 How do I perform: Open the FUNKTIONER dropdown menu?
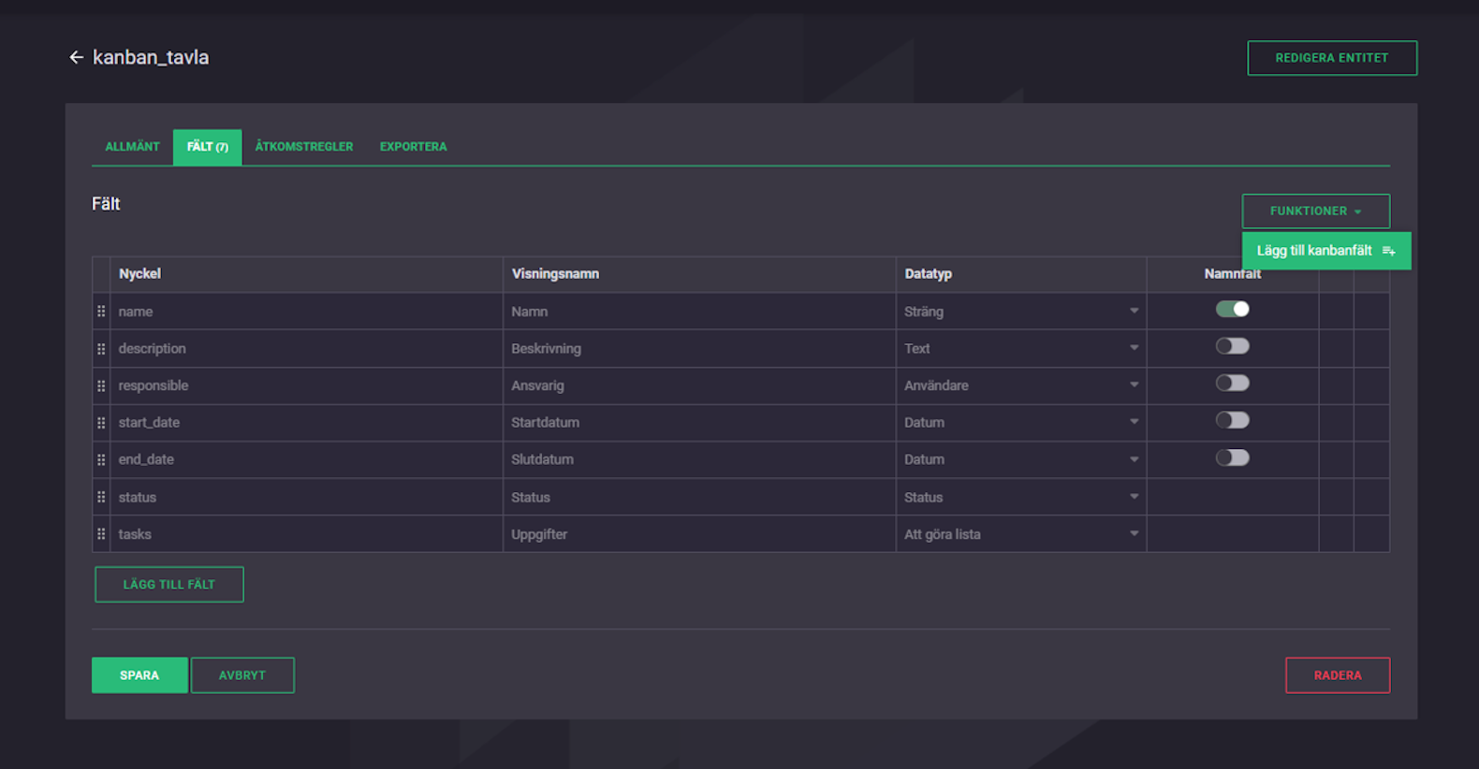coord(1315,211)
